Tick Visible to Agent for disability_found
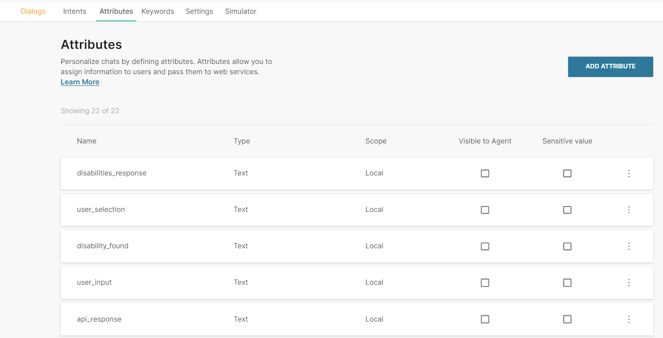663x338 pixels. [x=485, y=247]
